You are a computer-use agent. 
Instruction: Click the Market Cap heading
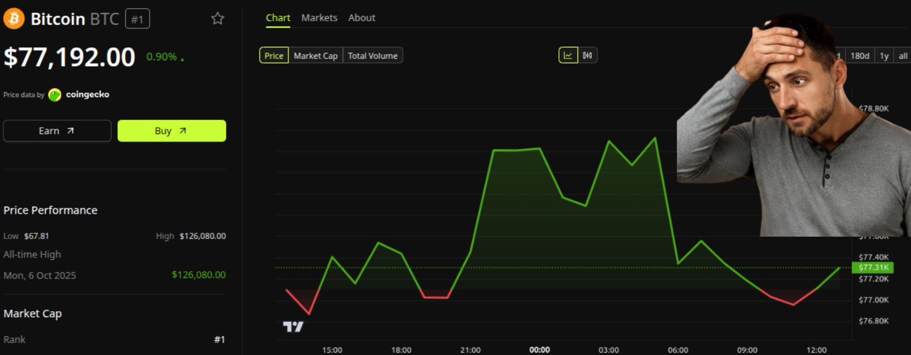(33, 314)
